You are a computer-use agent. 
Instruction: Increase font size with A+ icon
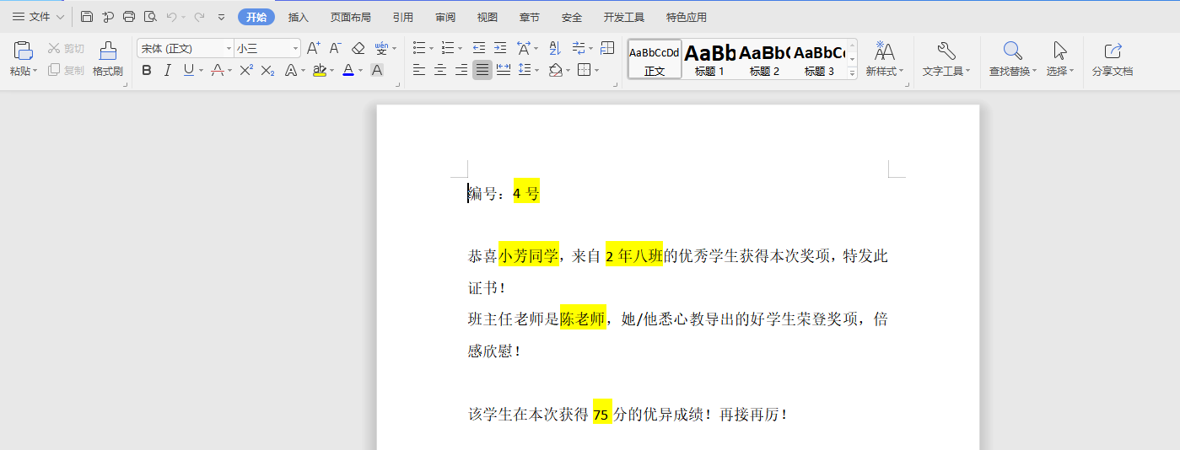pos(313,49)
